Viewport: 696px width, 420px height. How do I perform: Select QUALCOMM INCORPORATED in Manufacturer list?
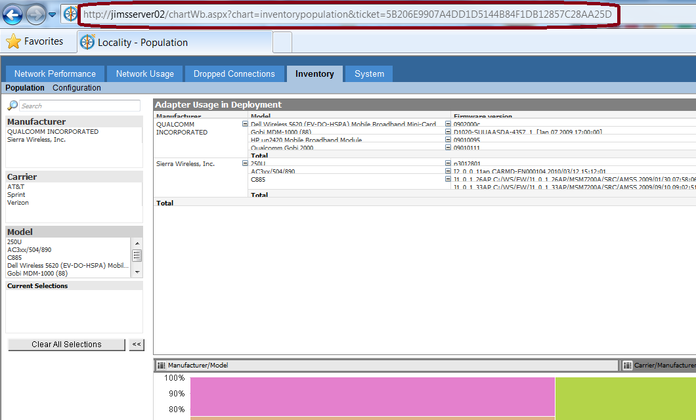53,132
